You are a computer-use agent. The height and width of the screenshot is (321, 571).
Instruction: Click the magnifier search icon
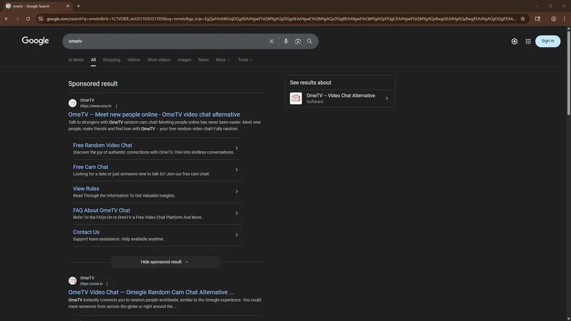coord(310,41)
